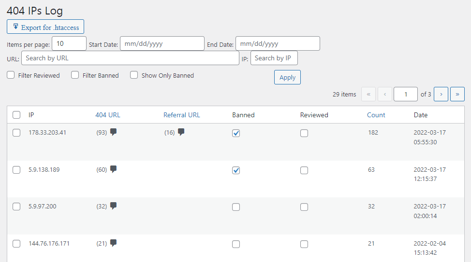Click Export for .htaccess button
Image resolution: width=471 pixels, height=262 pixels.
click(x=45, y=27)
